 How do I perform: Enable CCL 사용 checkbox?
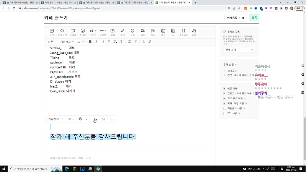point(225,113)
